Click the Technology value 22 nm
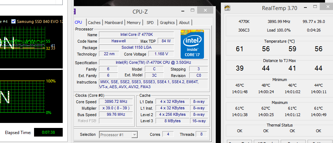Screen dimensions: 333x143 pos(109,54)
